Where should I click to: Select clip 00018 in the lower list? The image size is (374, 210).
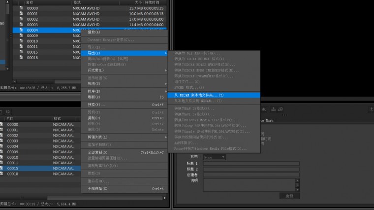[40, 174]
